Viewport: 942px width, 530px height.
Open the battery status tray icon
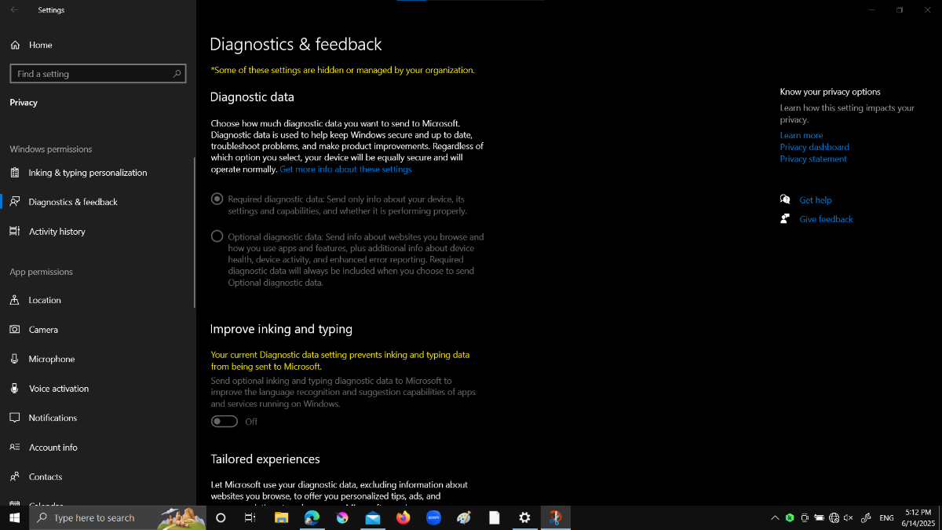pos(820,518)
